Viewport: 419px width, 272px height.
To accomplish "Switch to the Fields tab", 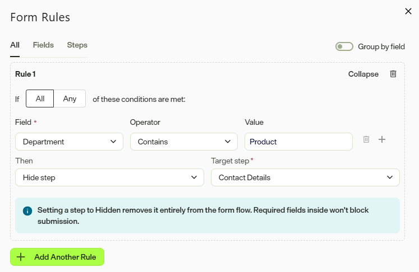I will point(43,45).
